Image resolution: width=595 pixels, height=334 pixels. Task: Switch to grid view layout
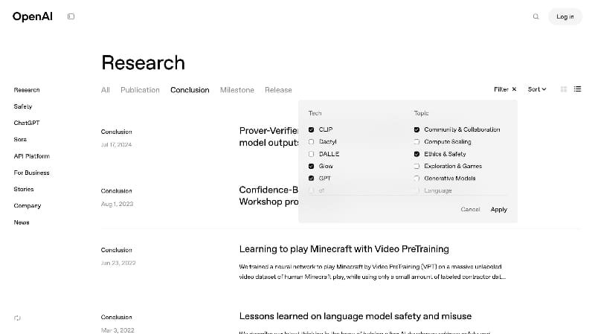(x=564, y=89)
